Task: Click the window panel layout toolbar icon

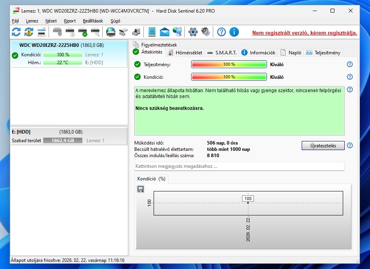Action: 41,32
